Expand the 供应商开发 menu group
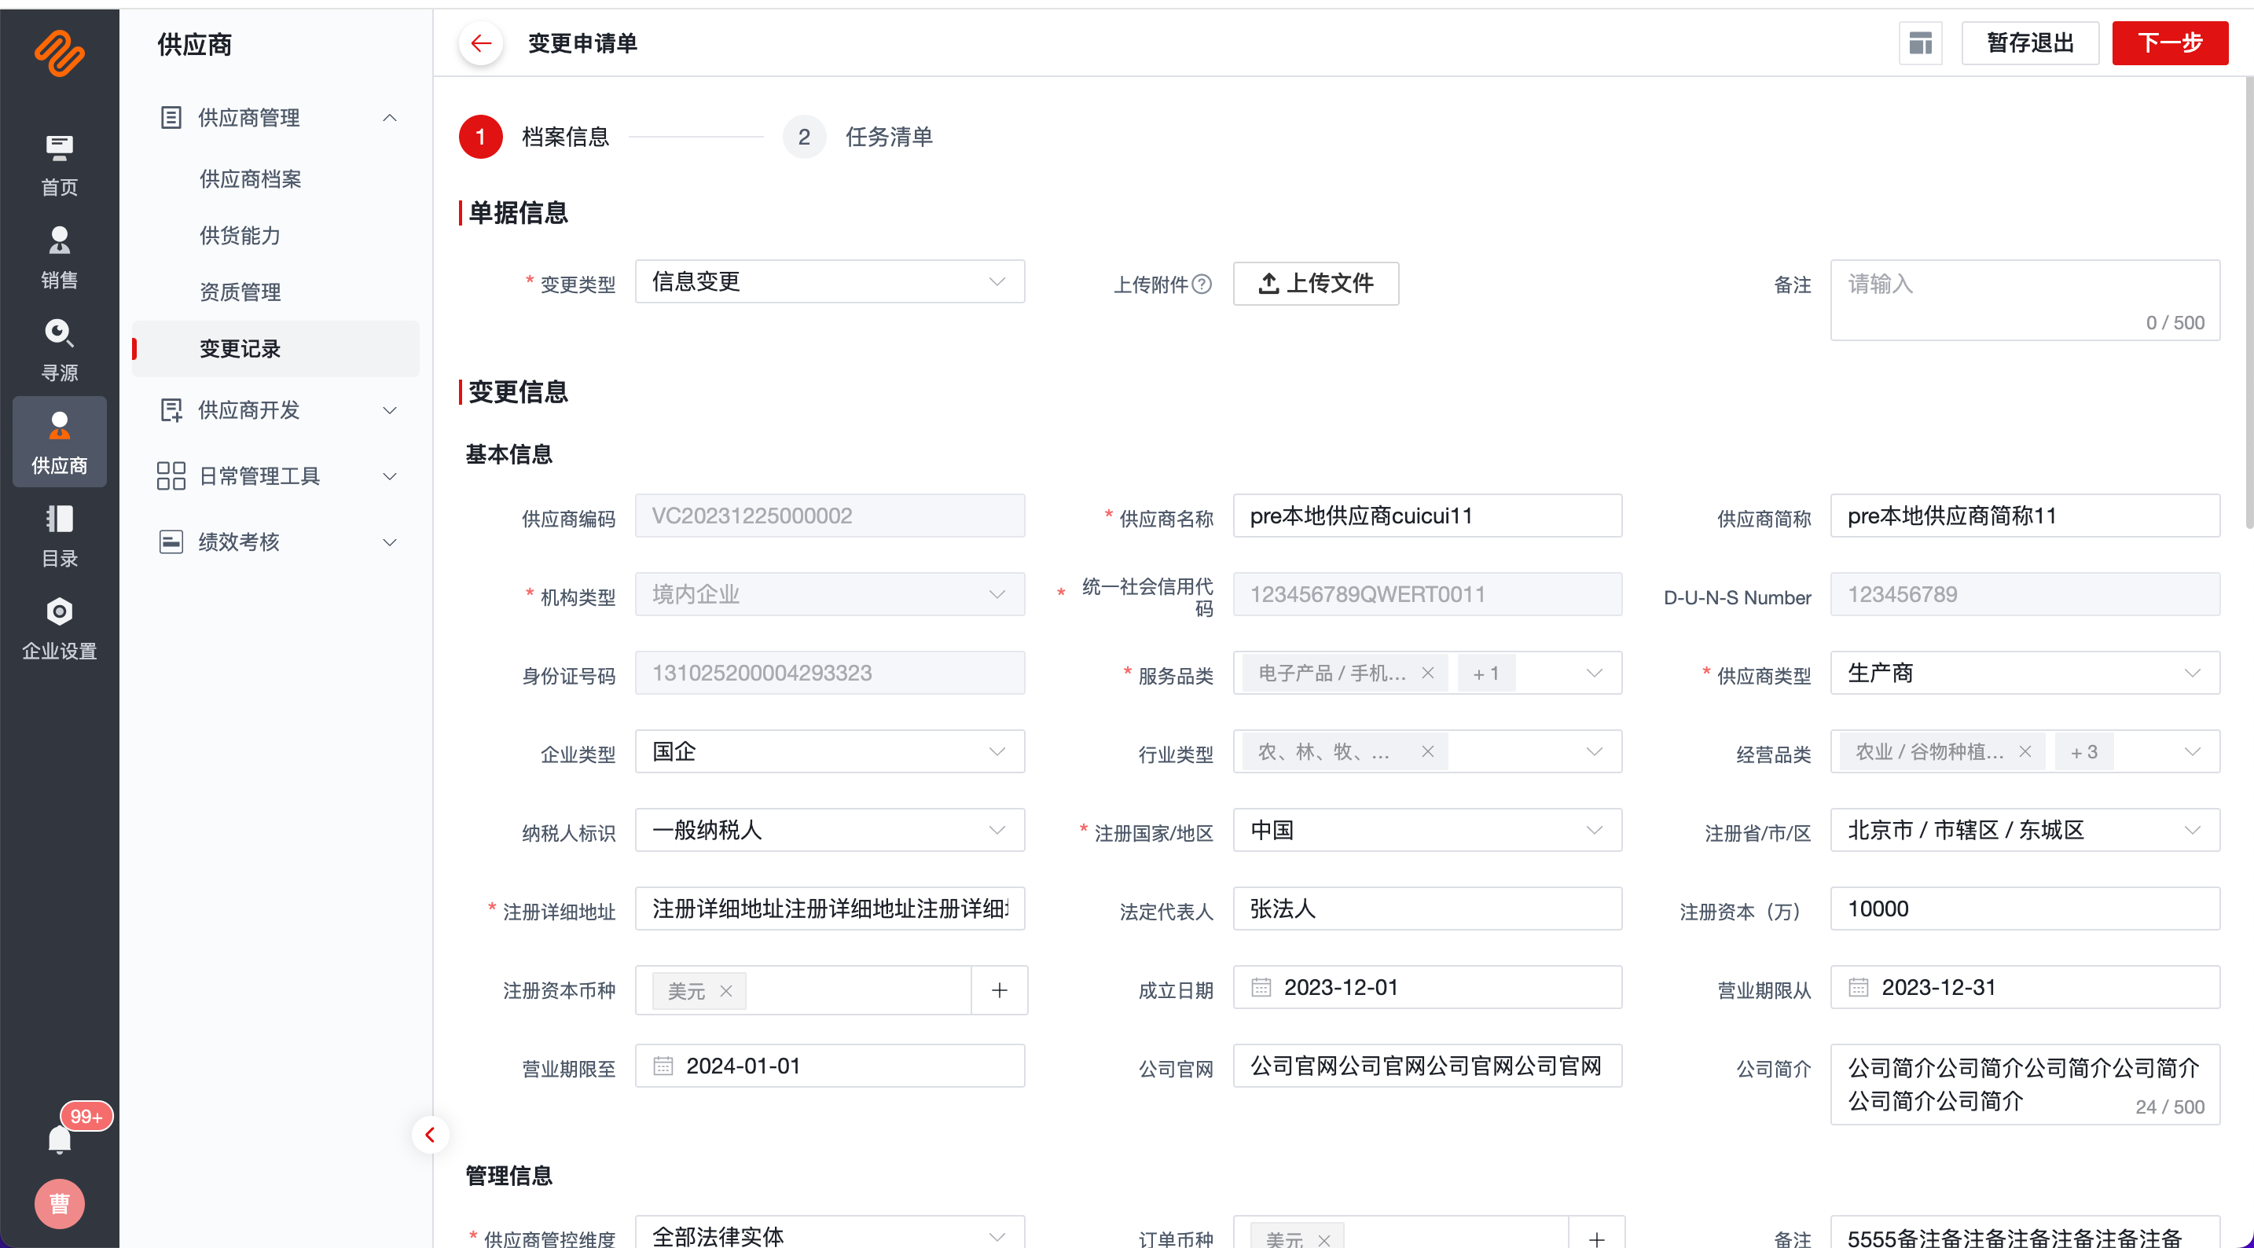The height and width of the screenshot is (1248, 2254). coord(391,409)
